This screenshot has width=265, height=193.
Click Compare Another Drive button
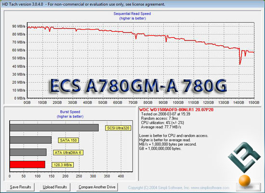tap(97, 187)
